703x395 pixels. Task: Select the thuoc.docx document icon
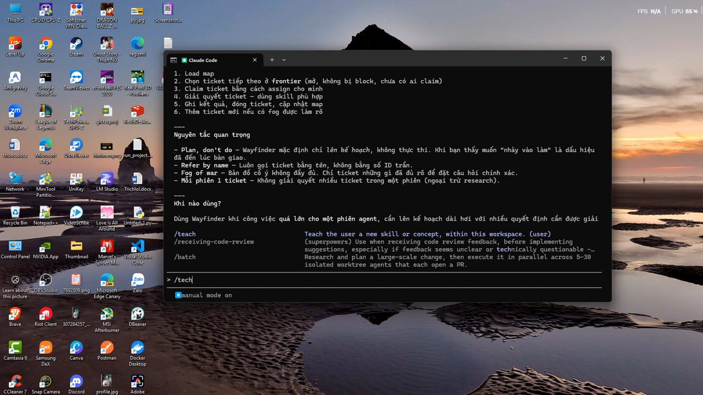click(x=15, y=148)
